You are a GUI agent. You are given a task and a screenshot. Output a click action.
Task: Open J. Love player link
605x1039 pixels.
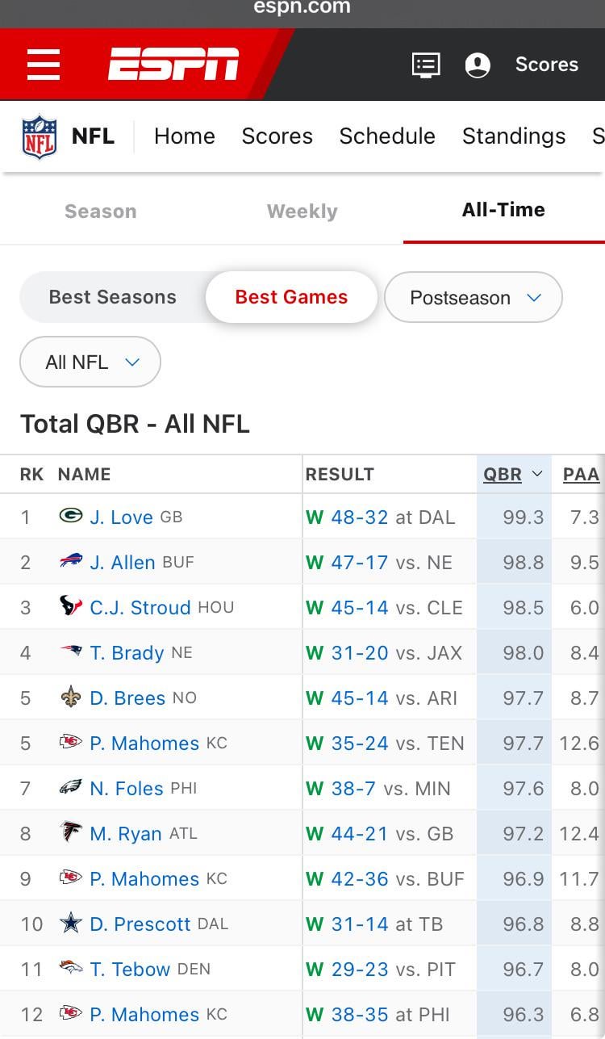point(121,517)
